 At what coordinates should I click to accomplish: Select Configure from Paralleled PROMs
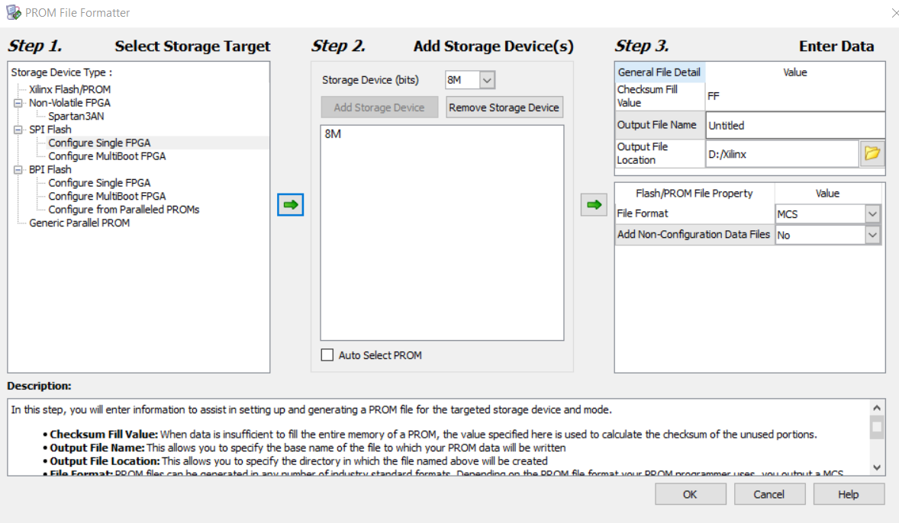coord(124,209)
